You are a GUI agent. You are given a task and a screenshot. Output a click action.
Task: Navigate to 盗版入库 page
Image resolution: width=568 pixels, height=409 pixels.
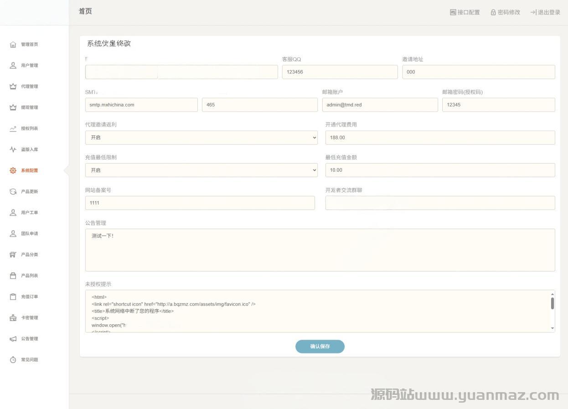click(30, 149)
